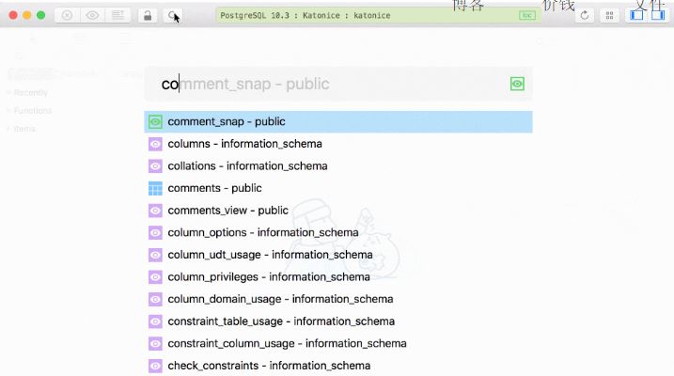Click view icon beside comment_snap

tap(155, 121)
